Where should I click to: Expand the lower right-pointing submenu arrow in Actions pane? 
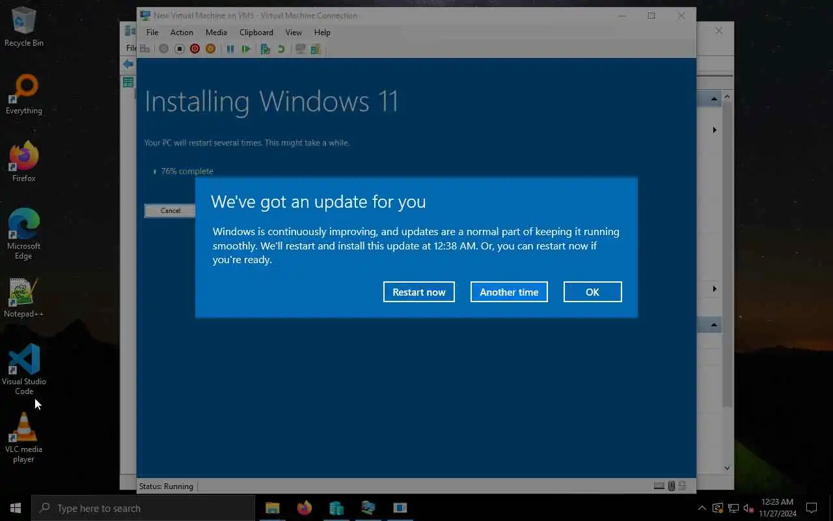[x=715, y=289]
